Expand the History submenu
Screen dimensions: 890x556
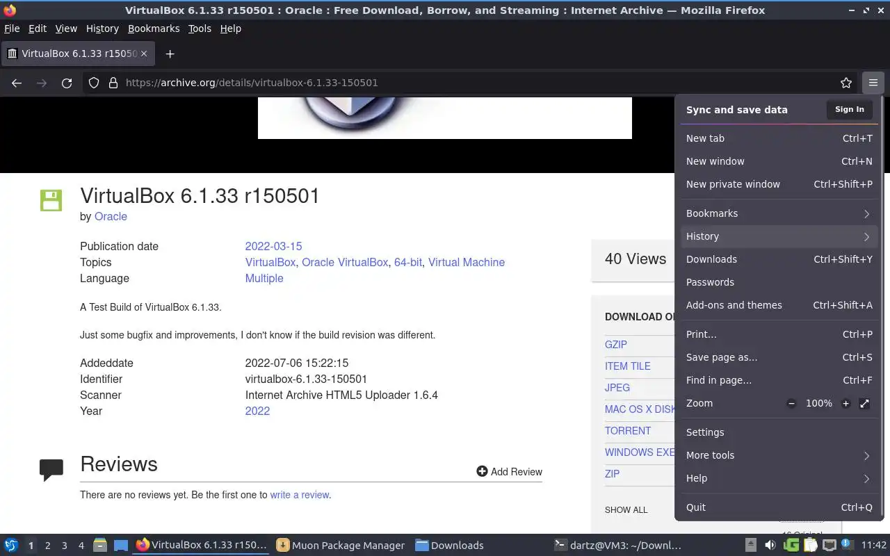(779, 236)
